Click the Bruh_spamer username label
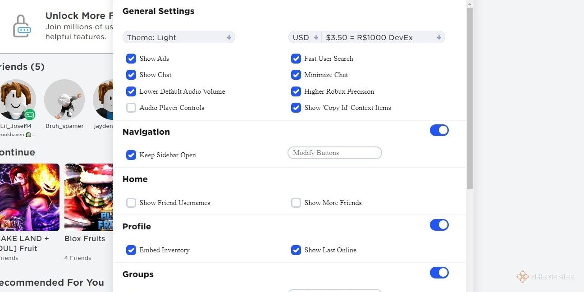This screenshot has height=292, width=584. point(64,126)
